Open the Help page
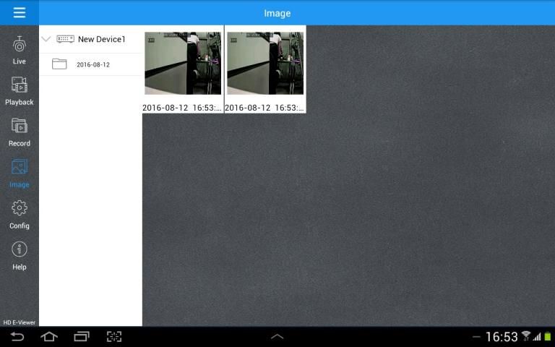The image size is (555, 347). [x=20, y=255]
